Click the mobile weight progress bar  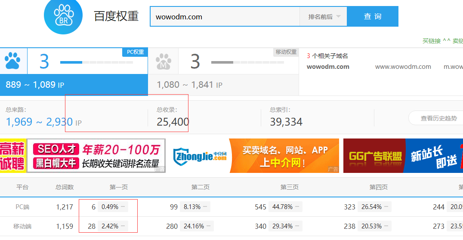(247, 62)
